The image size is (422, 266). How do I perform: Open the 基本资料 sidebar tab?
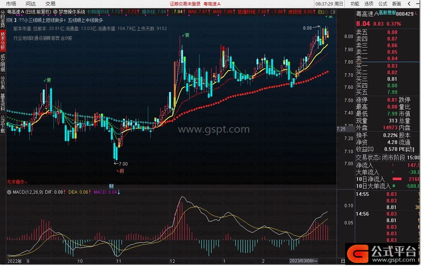[3, 102]
